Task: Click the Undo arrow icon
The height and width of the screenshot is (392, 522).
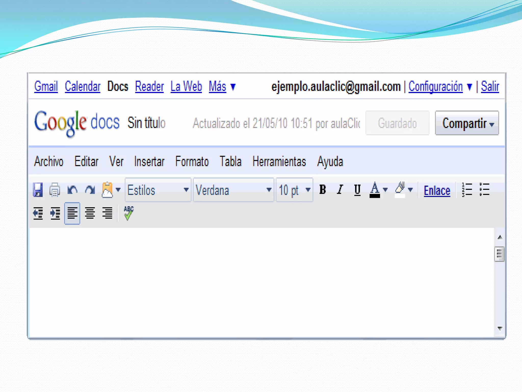Action: 72,190
